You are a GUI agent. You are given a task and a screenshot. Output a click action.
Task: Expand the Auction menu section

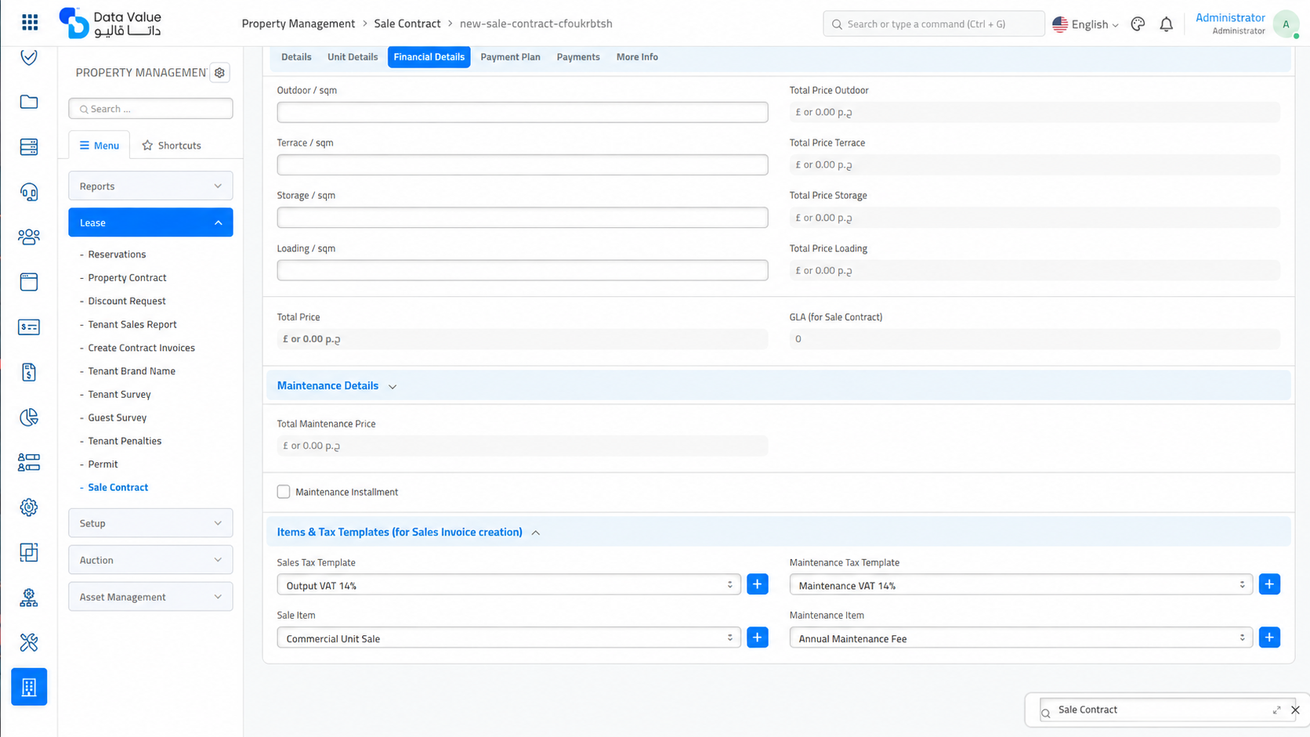click(x=150, y=560)
